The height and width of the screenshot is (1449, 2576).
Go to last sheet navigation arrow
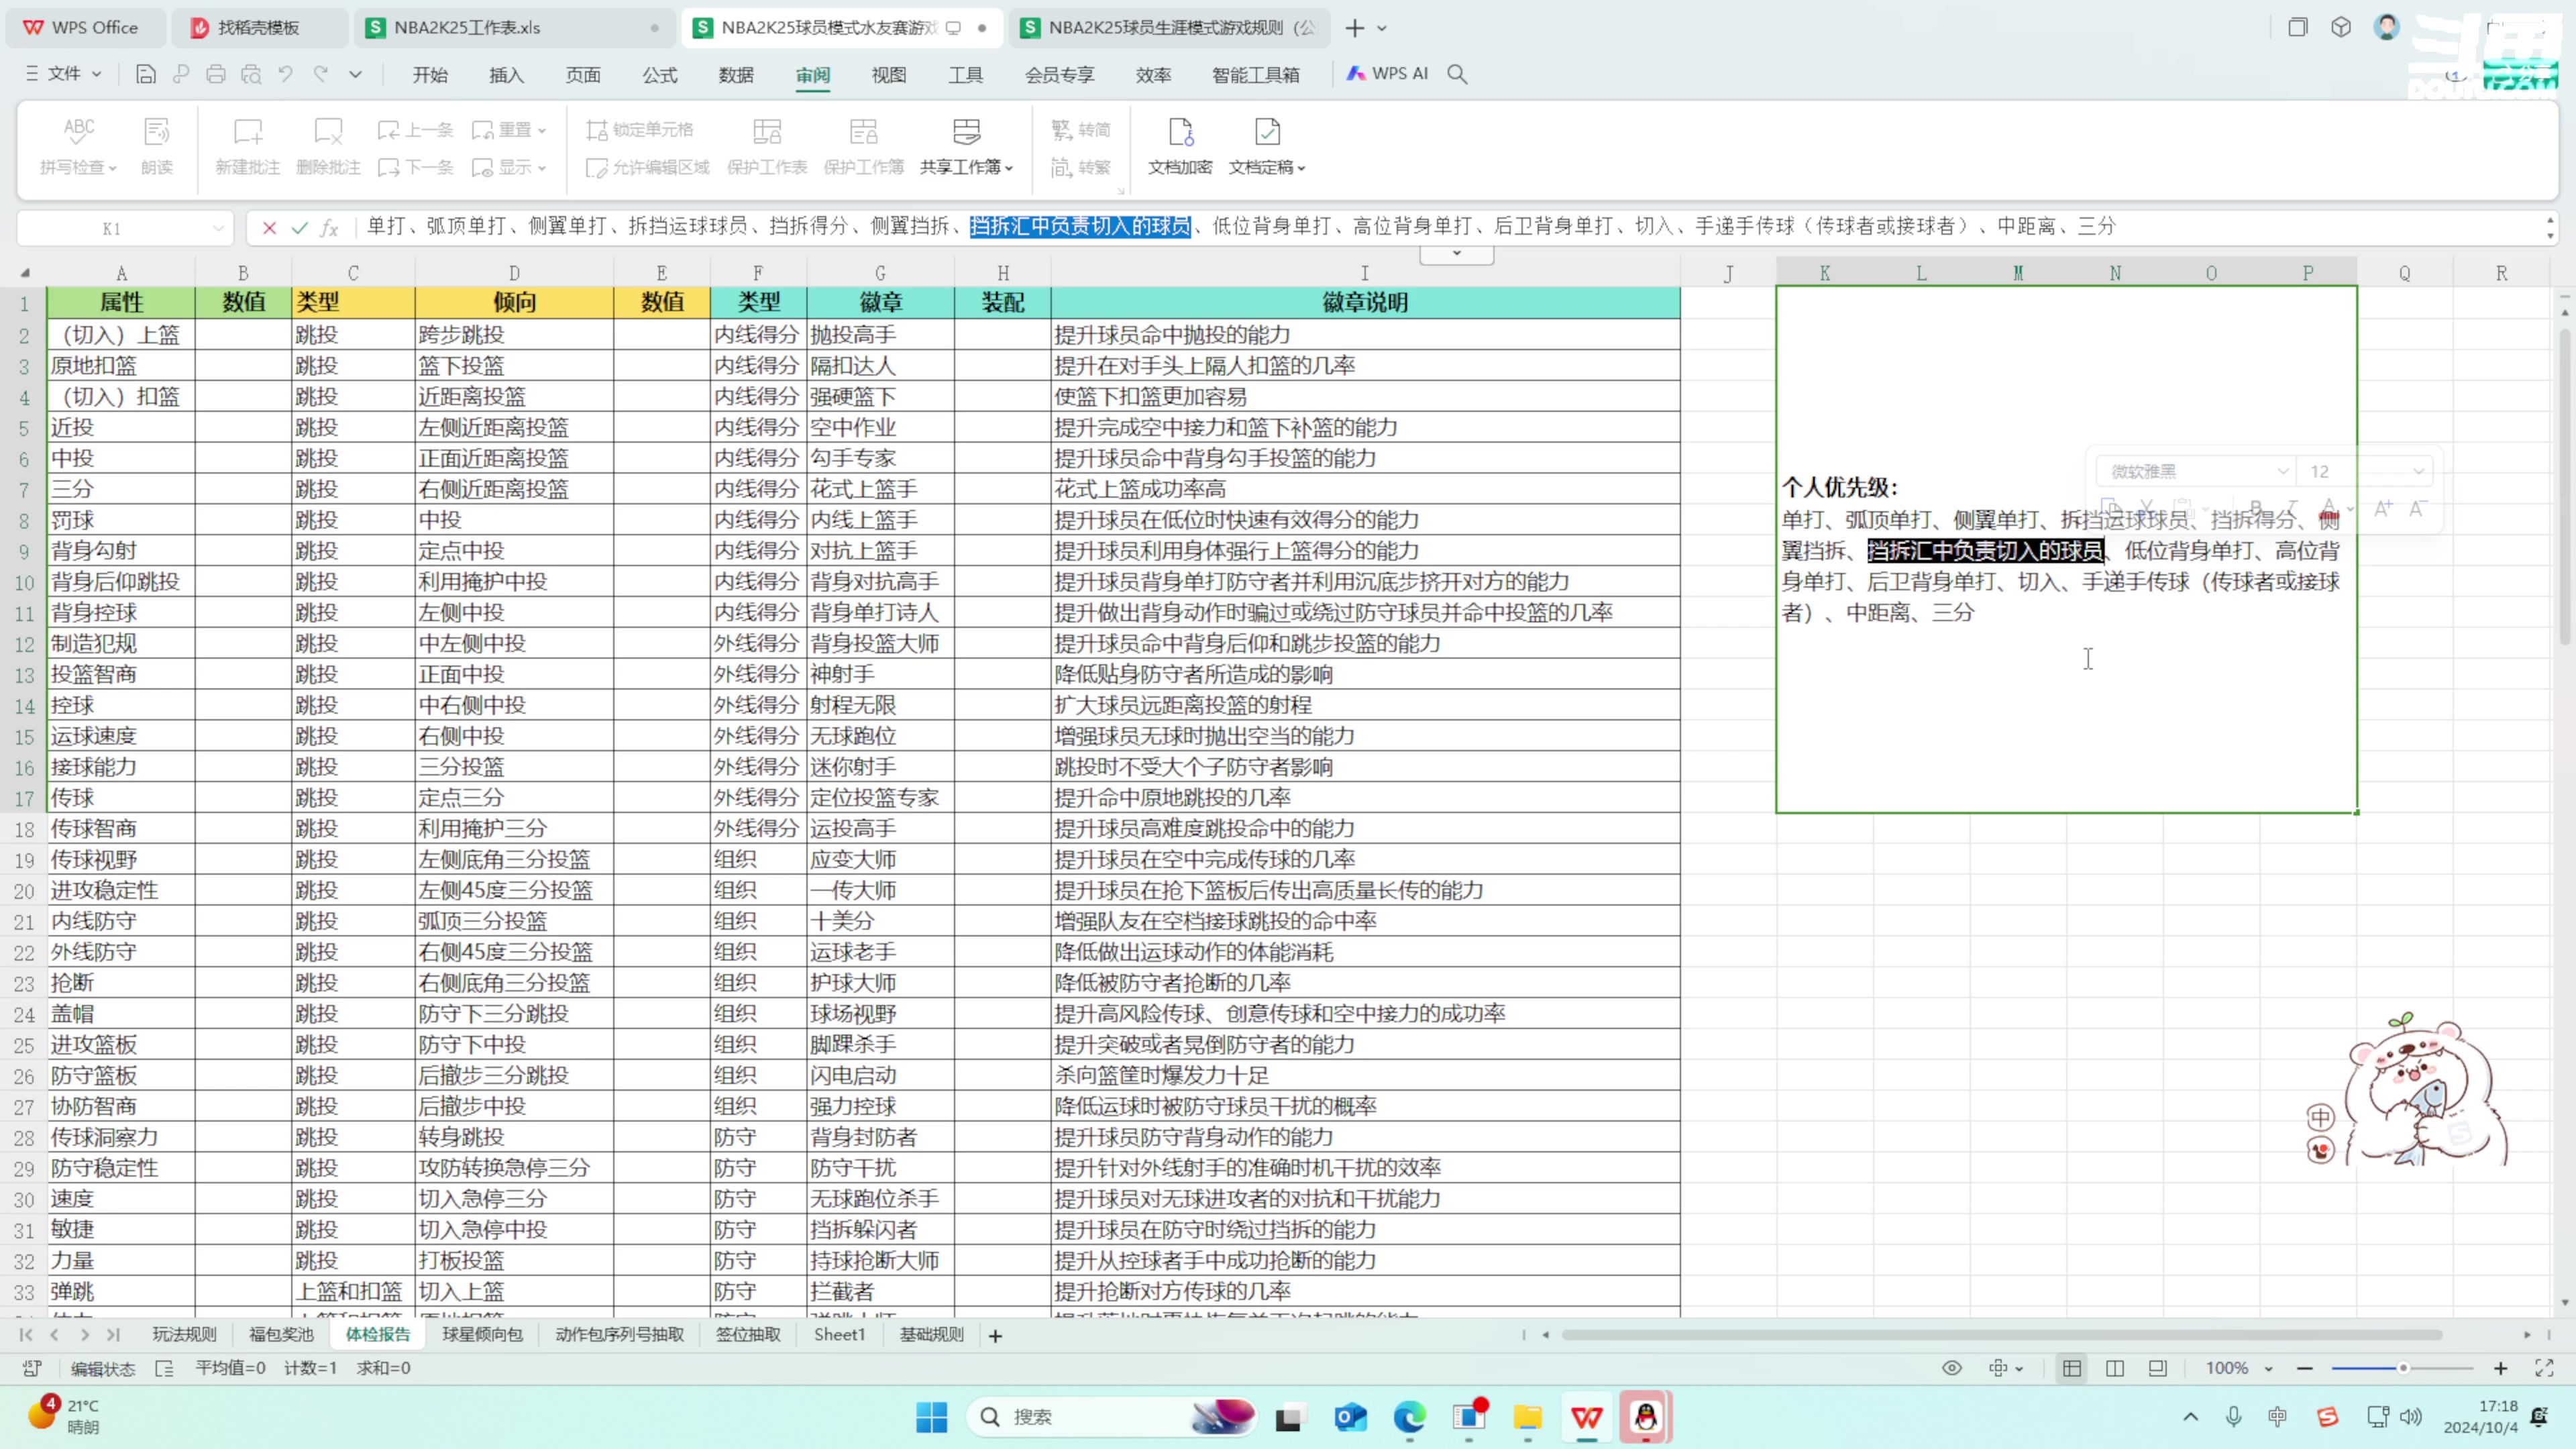(x=113, y=1335)
